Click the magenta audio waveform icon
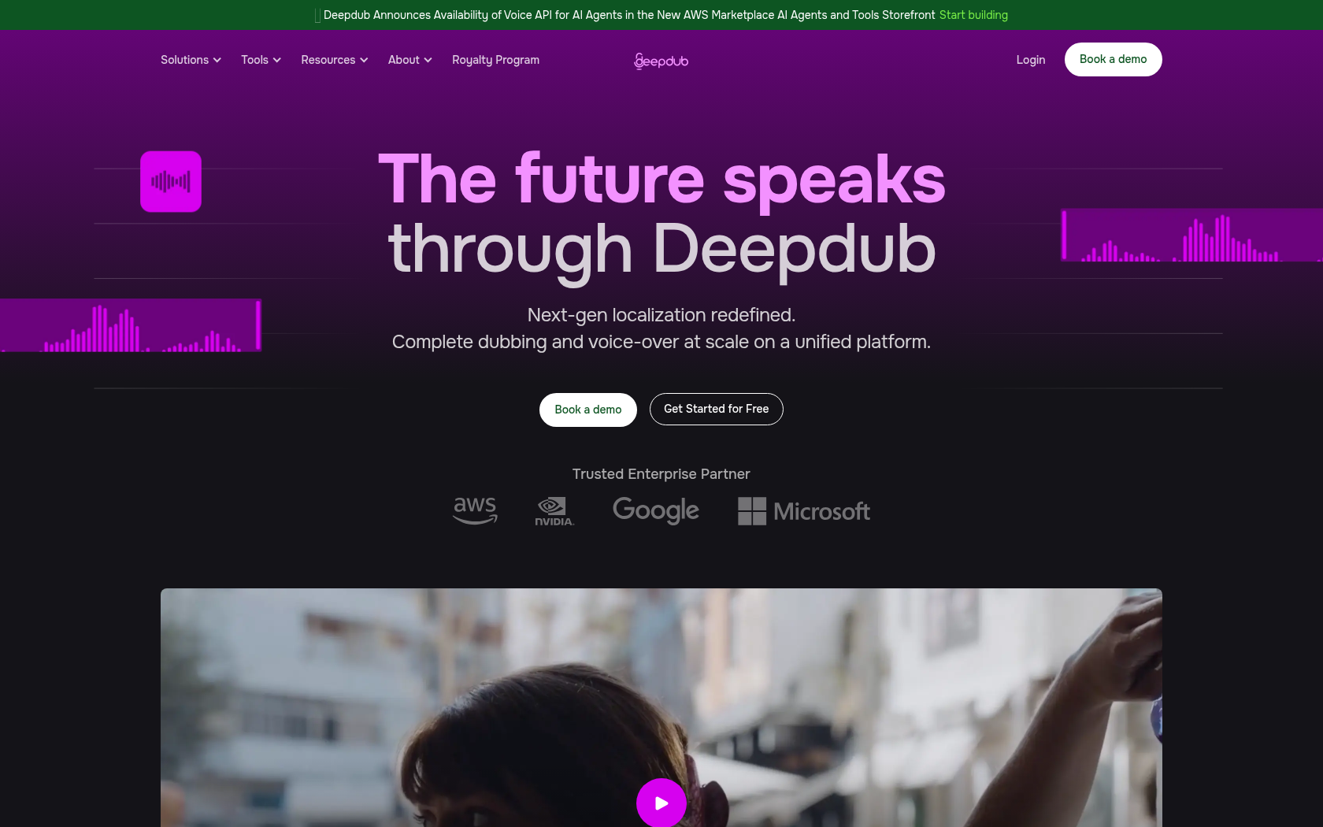This screenshot has height=827, width=1323. 171,182
